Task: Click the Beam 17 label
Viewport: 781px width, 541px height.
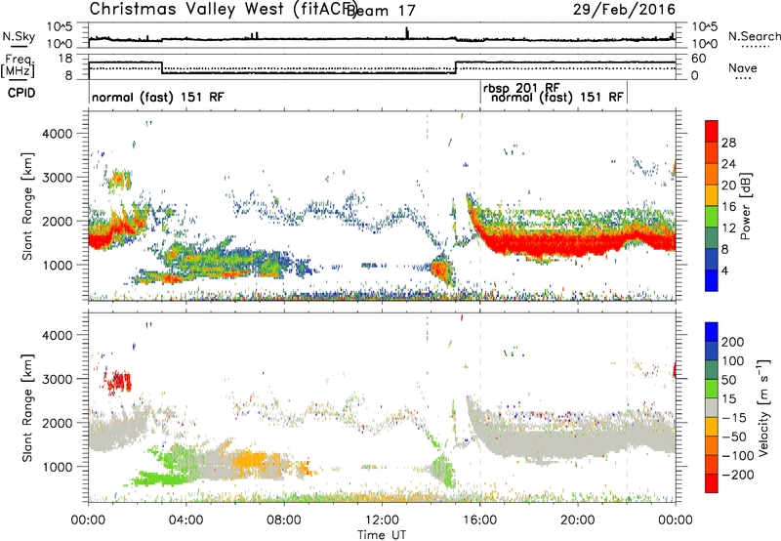Action: [x=381, y=11]
